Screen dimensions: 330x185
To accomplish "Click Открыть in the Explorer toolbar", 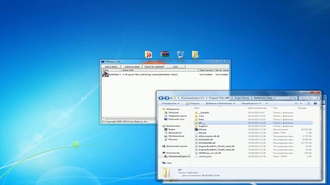I will (x=192, y=103).
